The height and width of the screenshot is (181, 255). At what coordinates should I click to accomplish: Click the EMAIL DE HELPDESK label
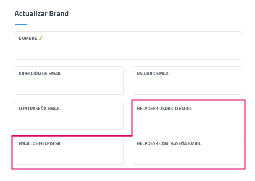coord(39,143)
